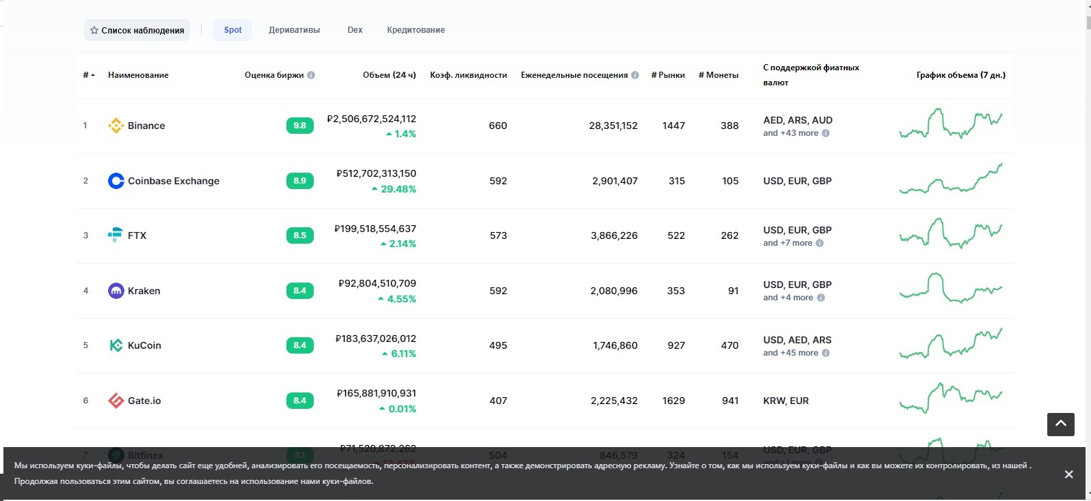Viewport: 1091px width, 501px height.
Task: Open the FTX exchange link
Action: tap(137, 235)
